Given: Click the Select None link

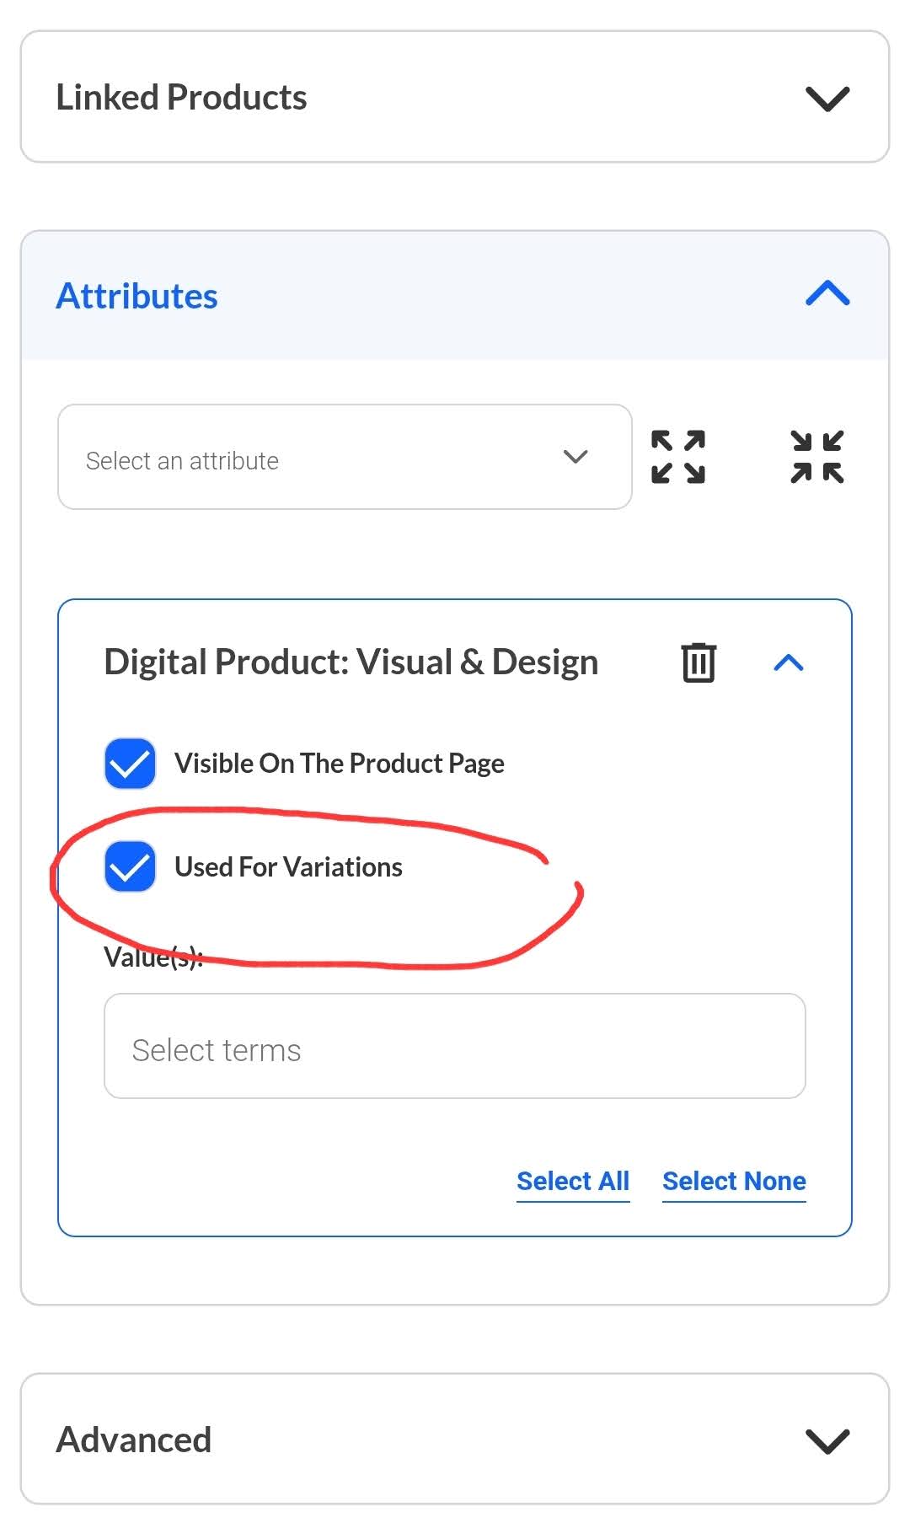Looking at the screenshot, I should [x=734, y=1182].
